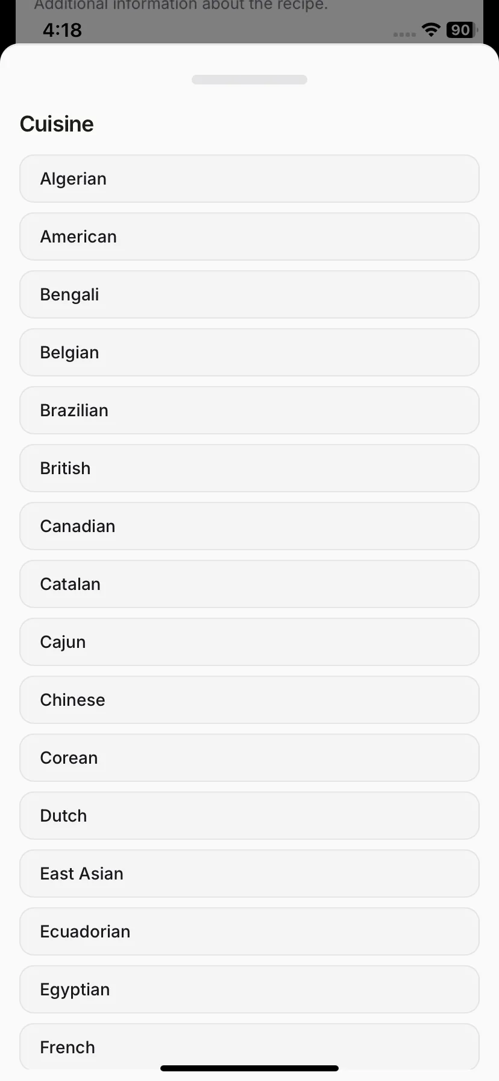Select Dutch cuisine
Screen dimensions: 499x1081
(x=249, y=816)
